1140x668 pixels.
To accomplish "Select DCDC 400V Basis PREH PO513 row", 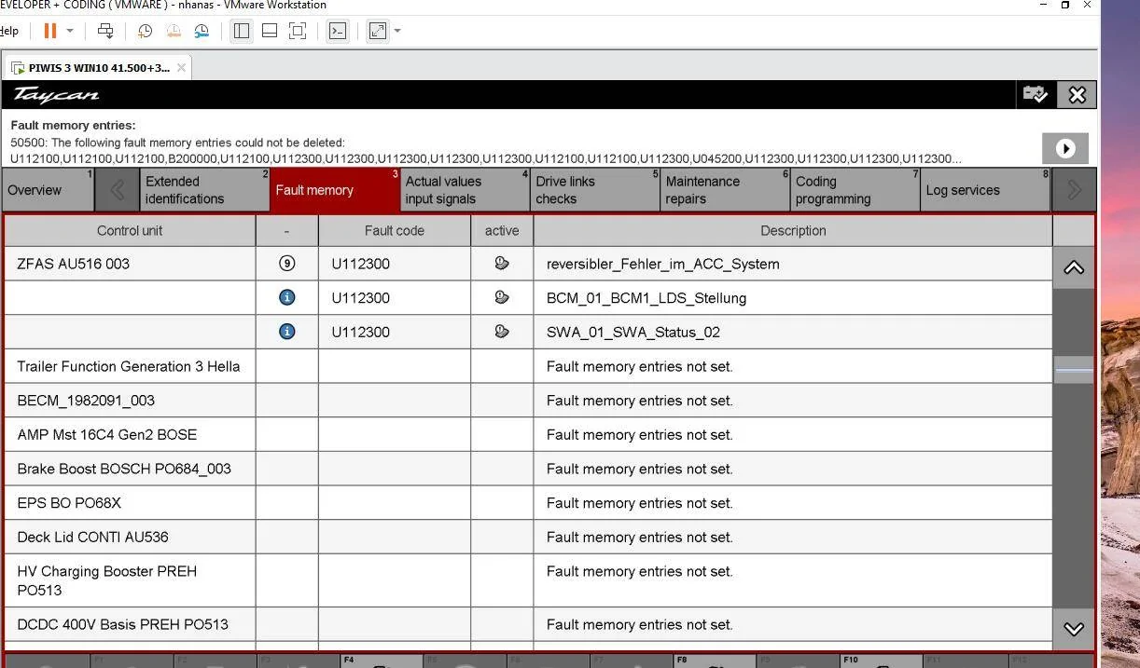I will (x=528, y=624).
